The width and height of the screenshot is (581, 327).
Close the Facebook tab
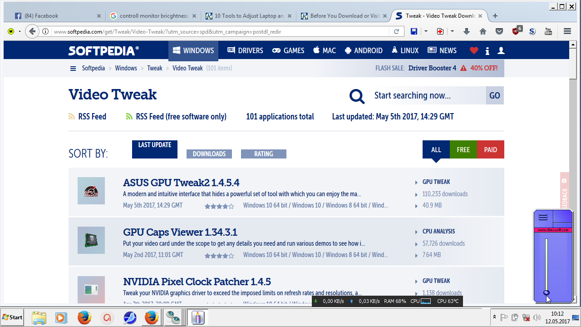pos(99,16)
